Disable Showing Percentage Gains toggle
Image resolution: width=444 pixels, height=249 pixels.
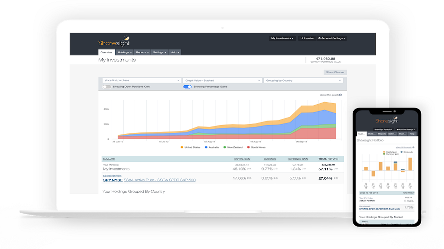(188, 87)
